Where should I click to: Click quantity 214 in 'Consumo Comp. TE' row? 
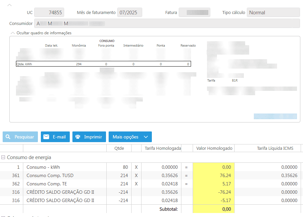tap(124, 184)
